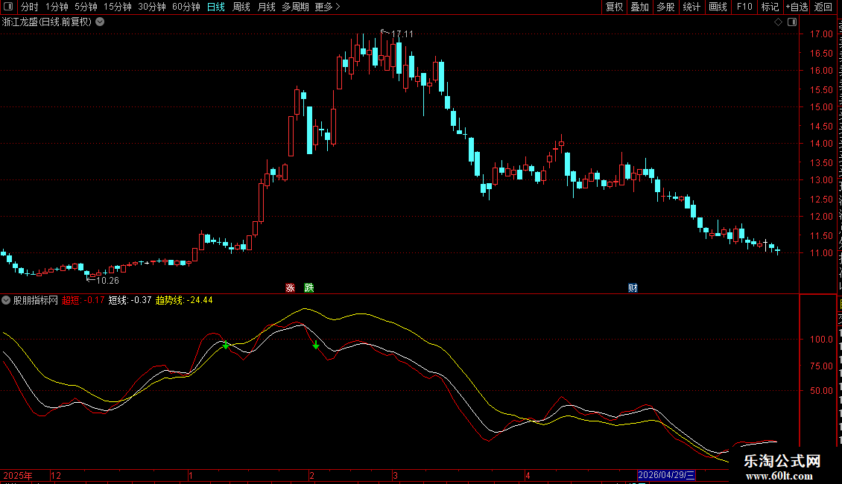
Task: Expand dropdown next to 浙江龙盛 title
Action: 100,22
